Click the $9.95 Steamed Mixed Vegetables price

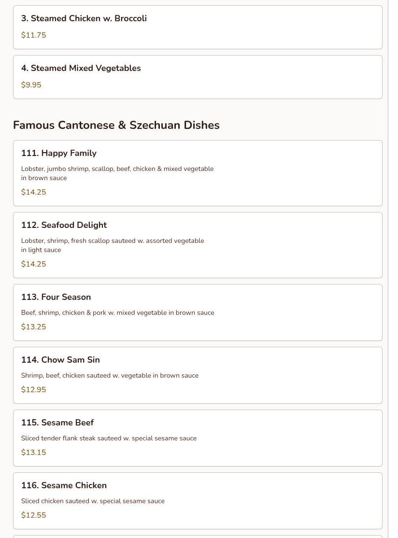pos(31,85)
